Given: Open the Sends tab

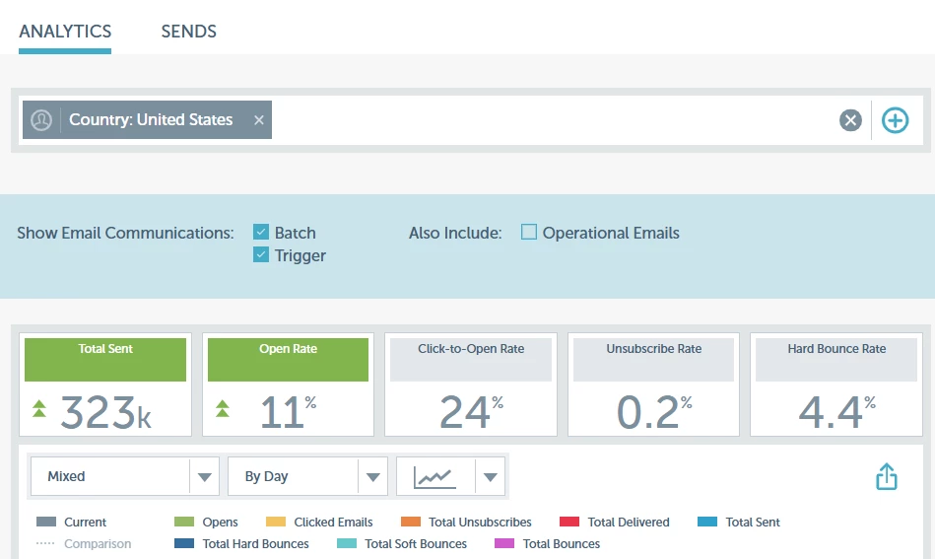Looking at the screenshot, I should click(188, 32).
